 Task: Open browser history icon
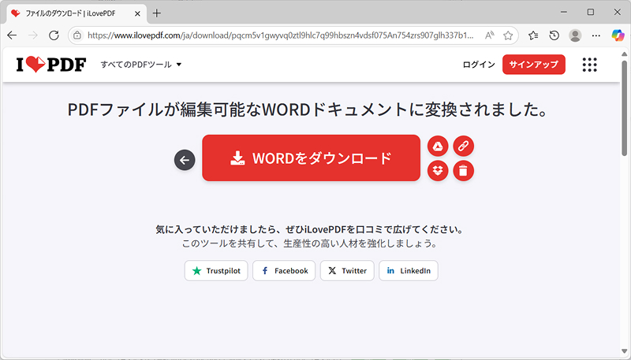[554, 35]
